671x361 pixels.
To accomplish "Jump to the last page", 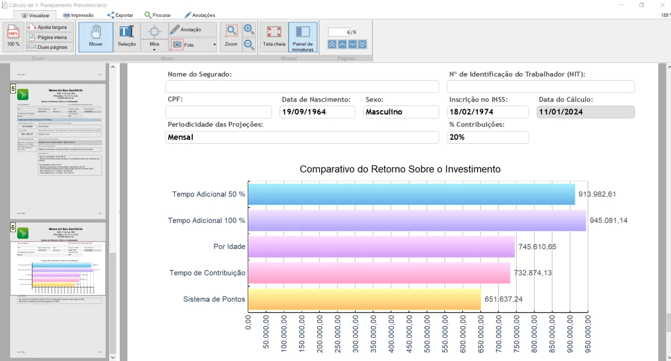I will tap(362, 45).
